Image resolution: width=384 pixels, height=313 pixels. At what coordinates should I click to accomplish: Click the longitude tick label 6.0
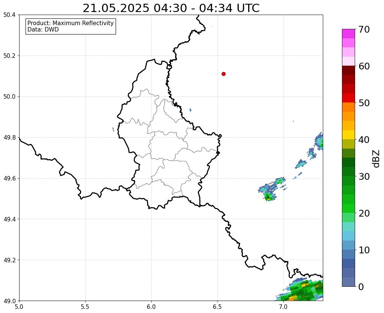click(x=151, y=307)
